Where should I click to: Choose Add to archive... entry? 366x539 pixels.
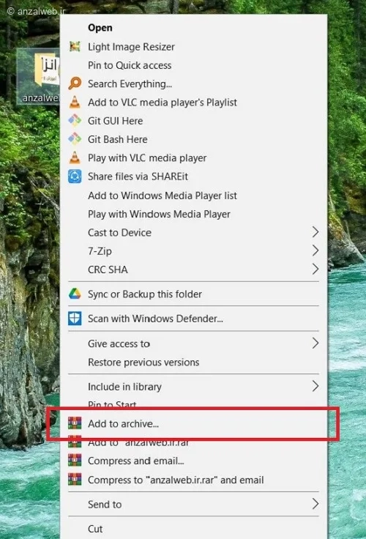[x=194, y=423]
